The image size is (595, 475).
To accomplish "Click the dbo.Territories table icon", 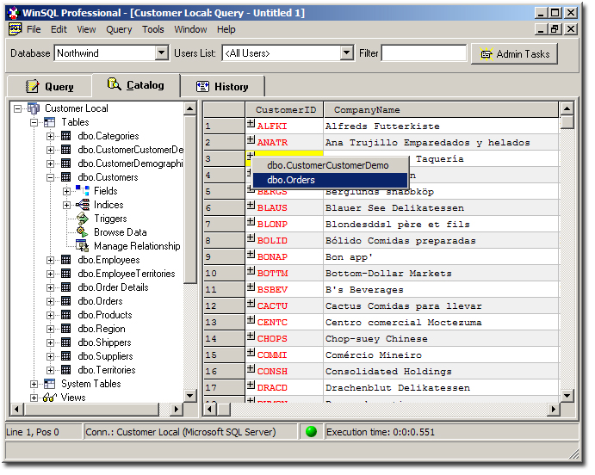I will click(66, 370).
